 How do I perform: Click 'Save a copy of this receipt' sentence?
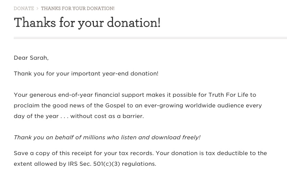pyautogui.click(x=84, y=153)
